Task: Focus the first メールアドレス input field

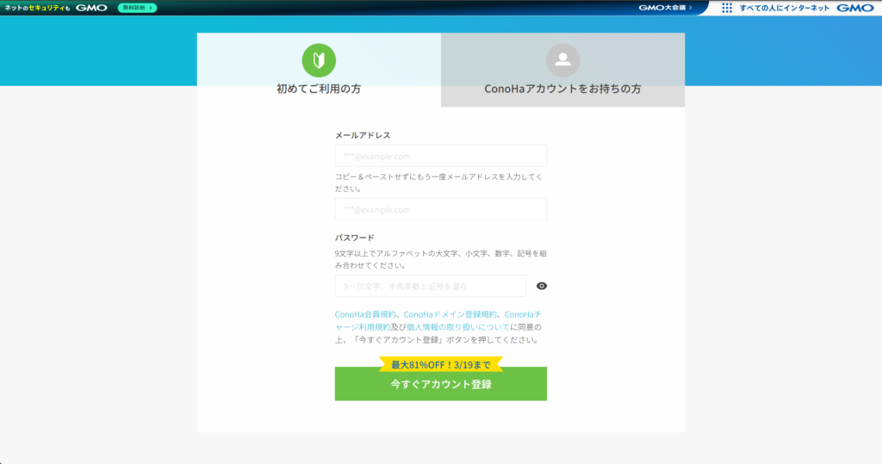Action: pyautogui.click(x=440, y=156)
